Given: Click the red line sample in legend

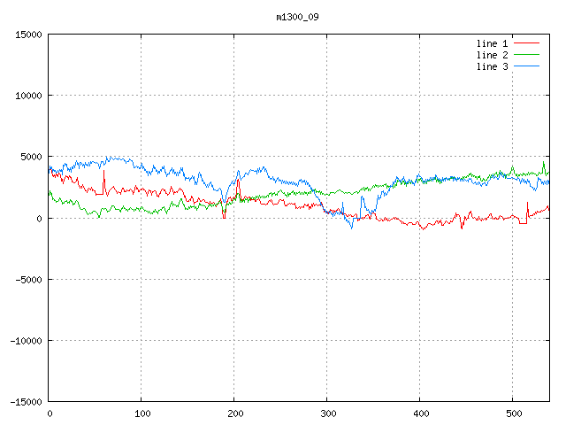Looking at the screenshot, I should tap(527, 43).
